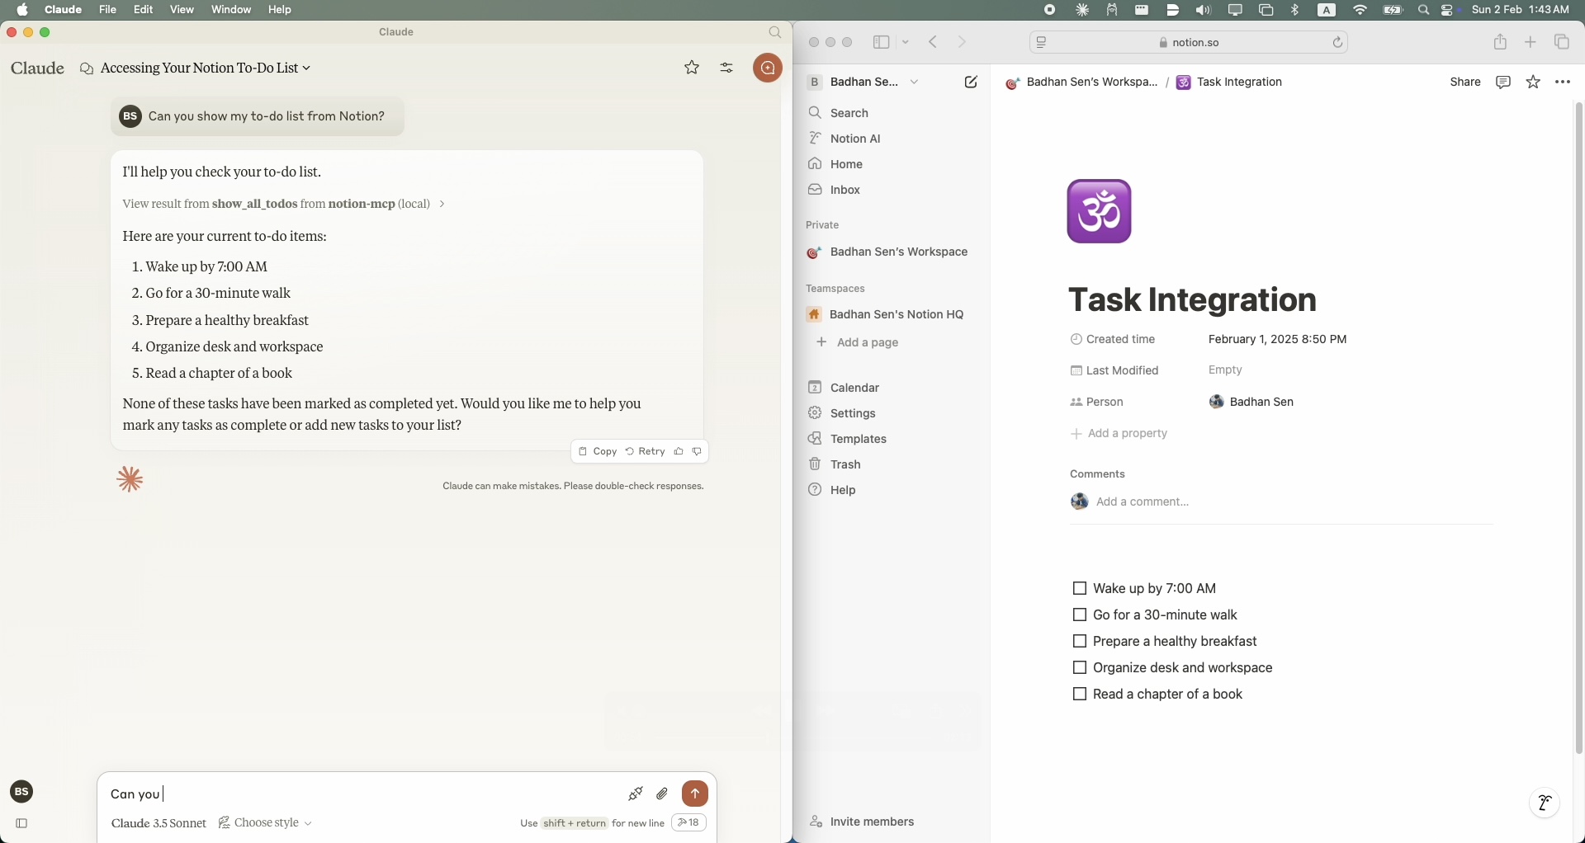1585x843 pixels.
Task: Open the Window menu in menu bar
Action: (x=230, y=10)
